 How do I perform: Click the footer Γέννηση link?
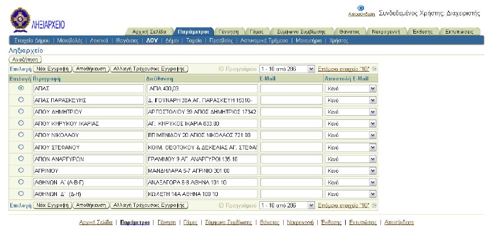tap(167, 222)
